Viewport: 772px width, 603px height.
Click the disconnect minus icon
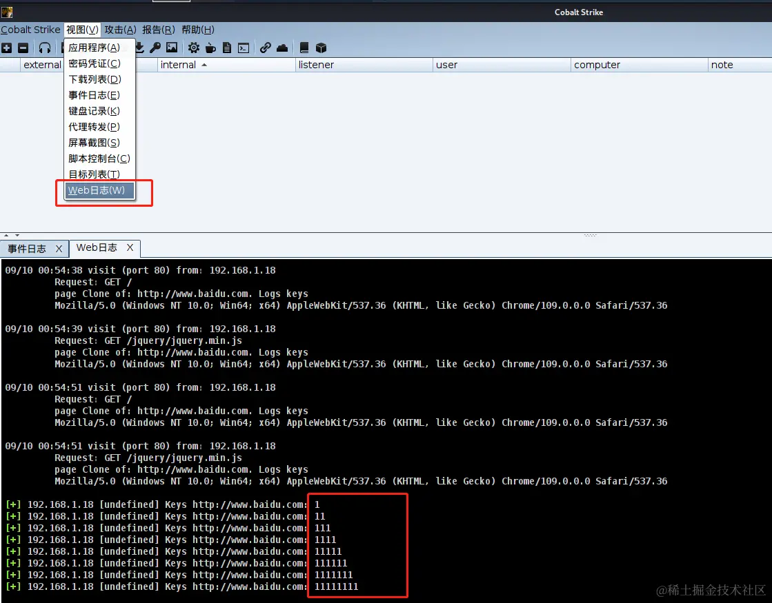point(23,48)
